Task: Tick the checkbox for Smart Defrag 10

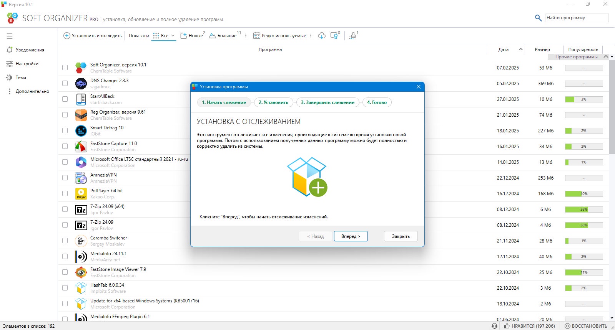Action: [65, 130]
